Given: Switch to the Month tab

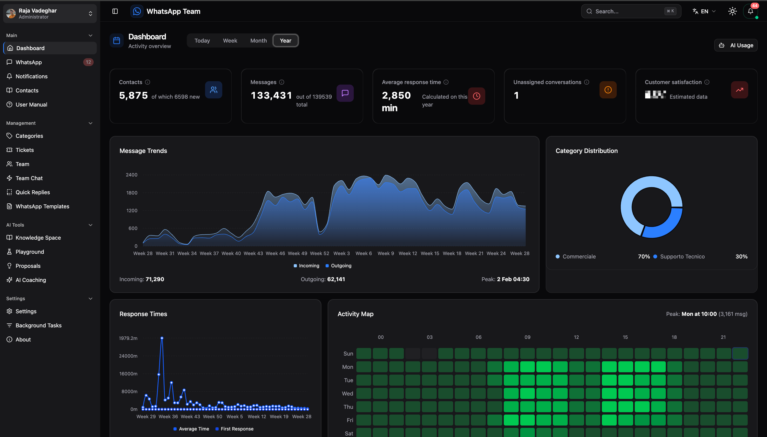Looking at the screenshot, I should coord(259,40).
